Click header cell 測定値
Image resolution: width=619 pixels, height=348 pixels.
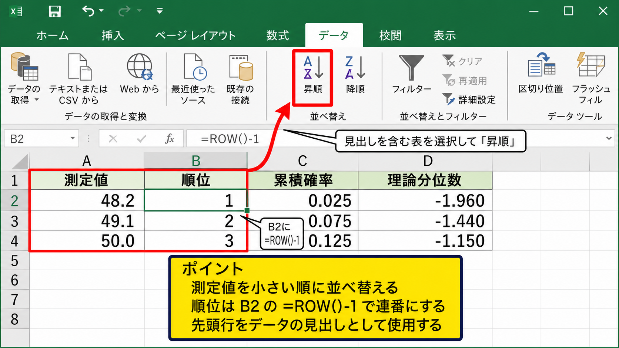[87, 180]
